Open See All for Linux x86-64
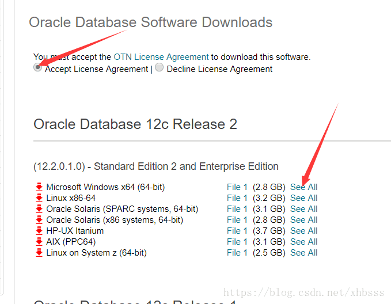 coord(303,198)
